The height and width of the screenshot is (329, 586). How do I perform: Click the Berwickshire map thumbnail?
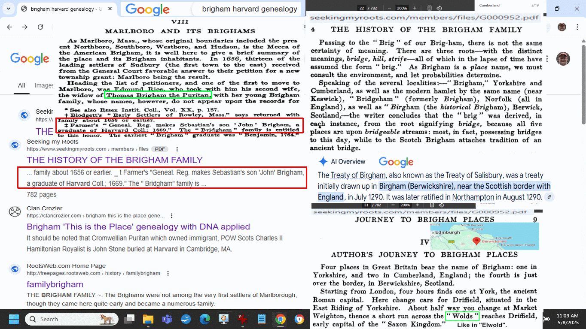[x=485, y=236]
